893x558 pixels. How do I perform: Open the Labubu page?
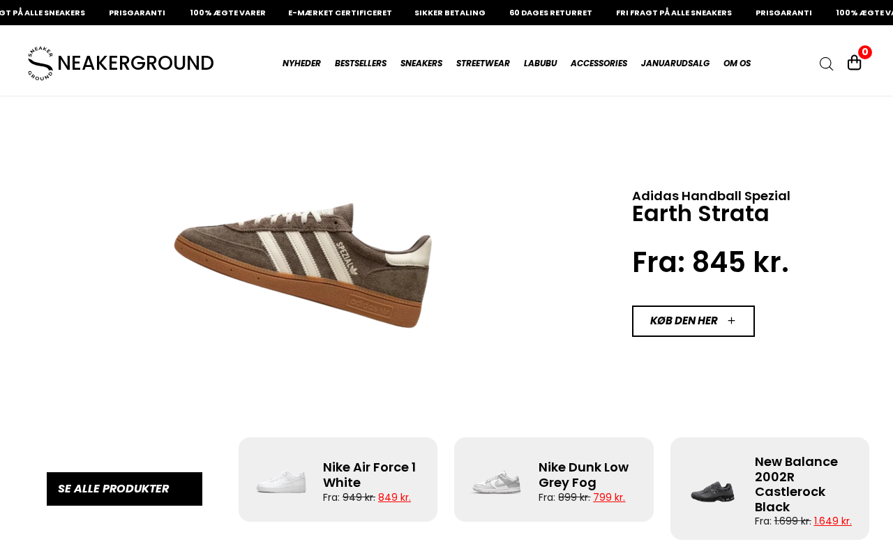540,63
